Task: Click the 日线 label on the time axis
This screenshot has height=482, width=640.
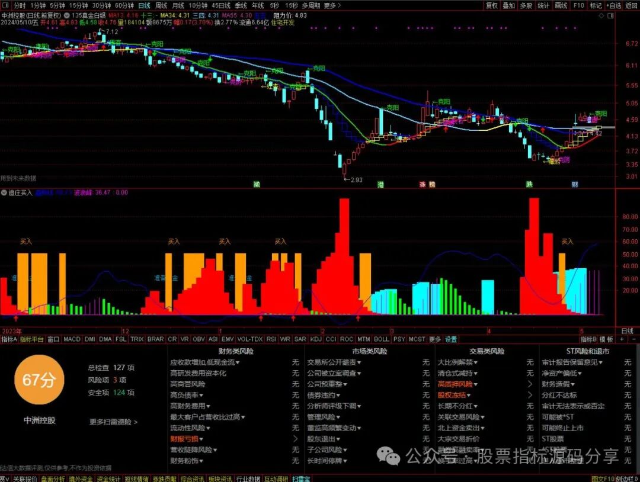Action: click(x=627, y=331)
